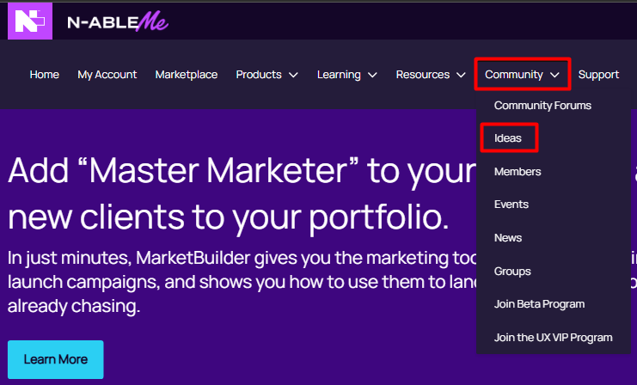Expand the Learning dropdown chevron
The height and width of the screenshot is (385, 637).
pos(372,75)
